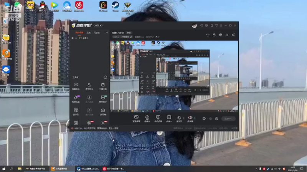Click the 麦克风 microphone icon
The height and width of the screenshot is (172, 307).
[179, 118]
